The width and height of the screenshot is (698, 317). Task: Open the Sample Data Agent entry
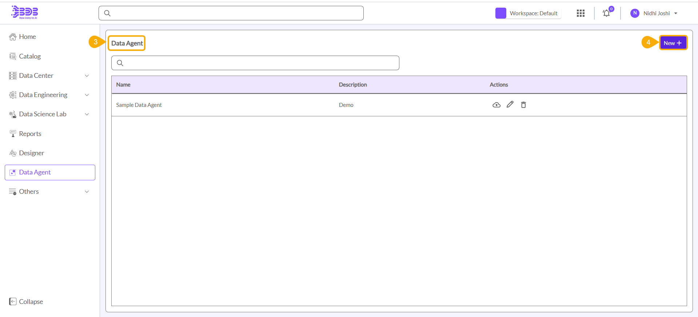[139, 105]
